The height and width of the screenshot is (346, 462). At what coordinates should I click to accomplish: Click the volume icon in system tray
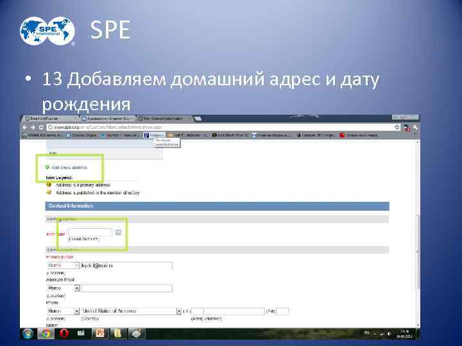pos(389,334)
